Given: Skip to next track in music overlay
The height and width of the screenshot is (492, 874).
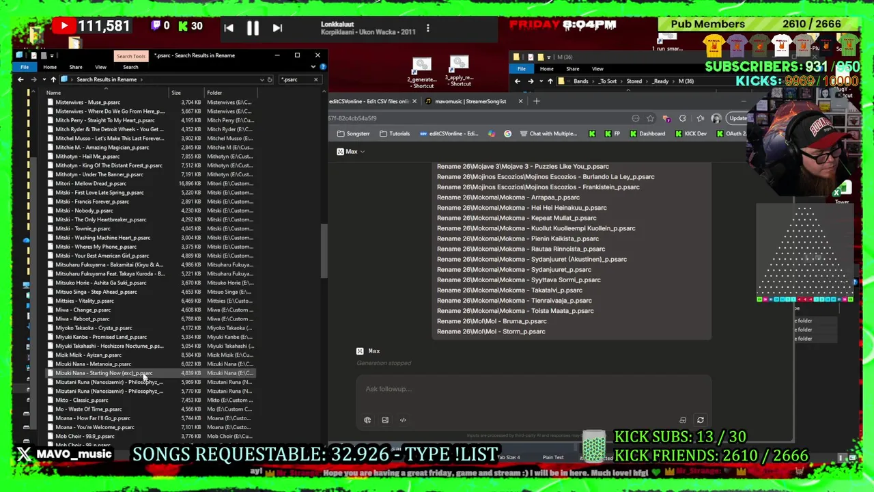Looking at the screenshot, I should (x=277, y=28).
